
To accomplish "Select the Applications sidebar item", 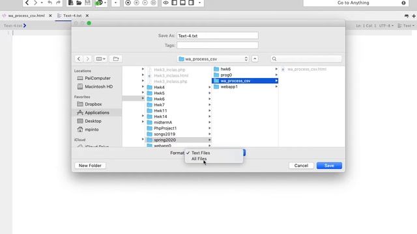I will click(97, 112).
